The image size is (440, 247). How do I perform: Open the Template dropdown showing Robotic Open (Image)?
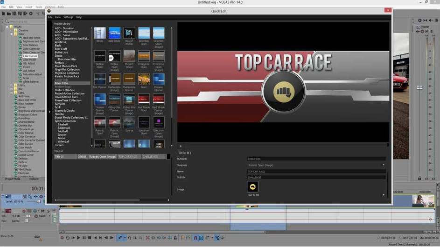click(x=316, y=165)
